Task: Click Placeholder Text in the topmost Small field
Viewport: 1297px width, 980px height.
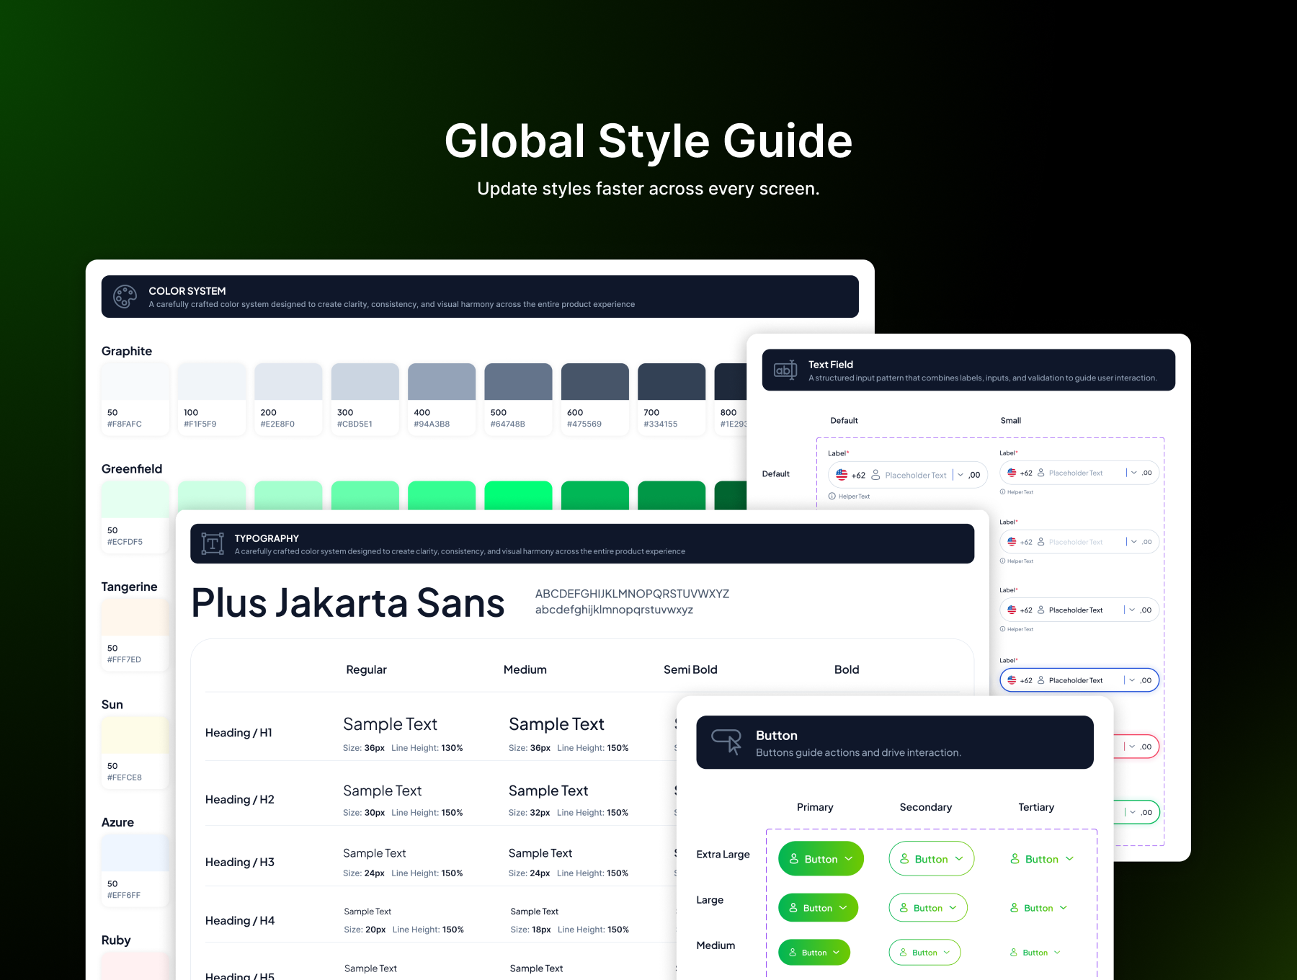Action: 1076,473
